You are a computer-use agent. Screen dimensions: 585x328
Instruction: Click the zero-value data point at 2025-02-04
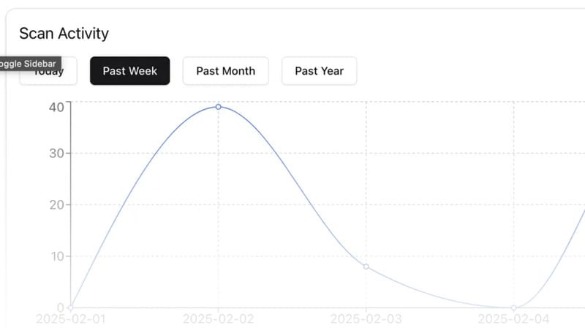point(513,307)
